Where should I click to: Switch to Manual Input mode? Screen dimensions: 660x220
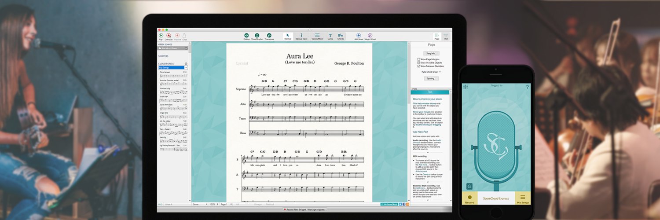301,36
